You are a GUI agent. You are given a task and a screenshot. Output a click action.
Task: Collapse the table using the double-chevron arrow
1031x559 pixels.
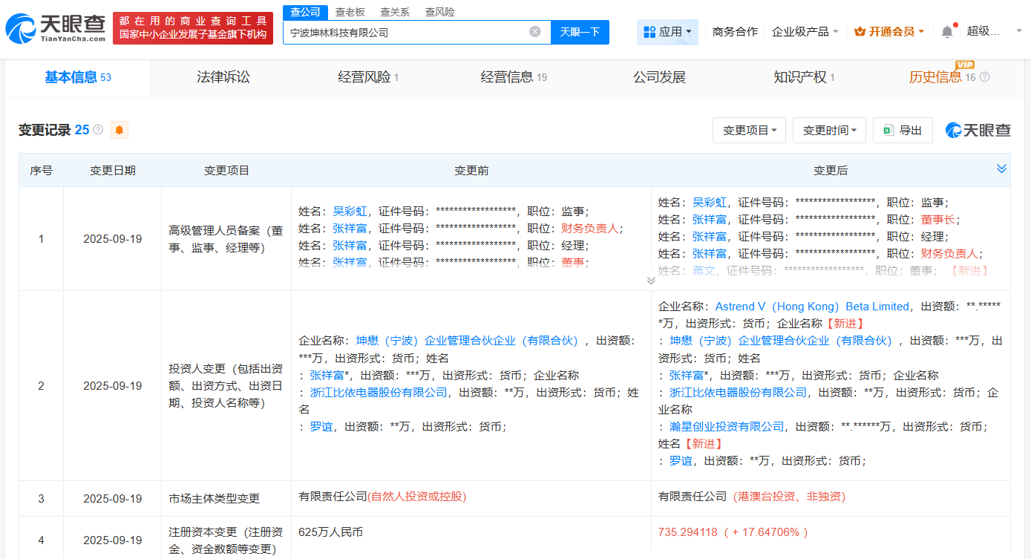click(1001, 169)
